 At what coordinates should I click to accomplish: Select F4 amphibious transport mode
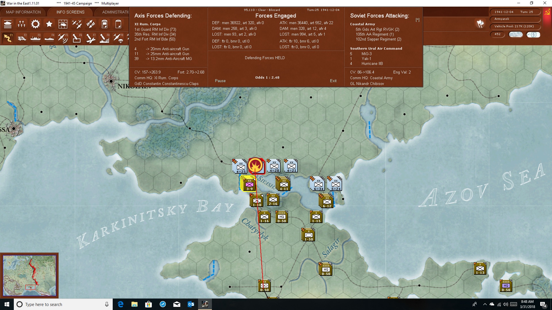pyautogui.click(x=49, y=38)
